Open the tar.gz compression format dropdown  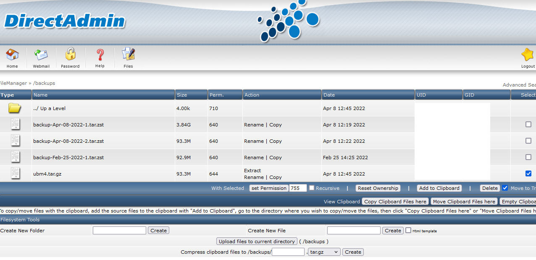[x=324, y=252]
